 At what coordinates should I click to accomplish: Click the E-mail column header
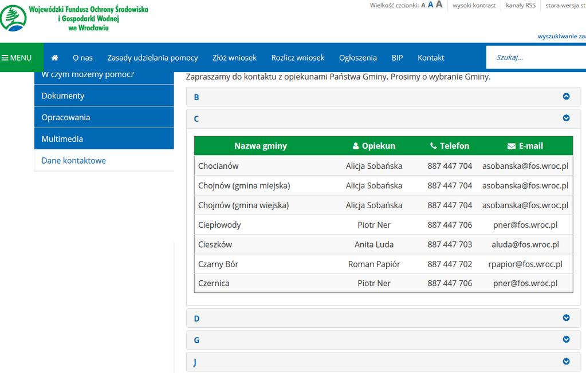coord(525,146)
